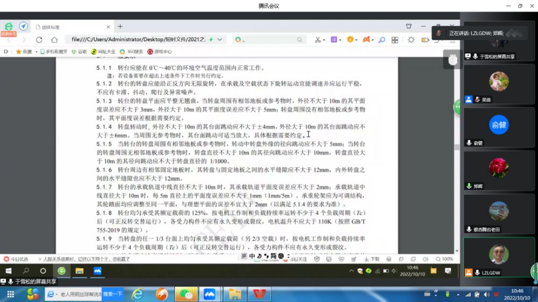This screenshot has height=302, width=538.
Task: Select 俞健 participant video tile
Action: [499, 128]
